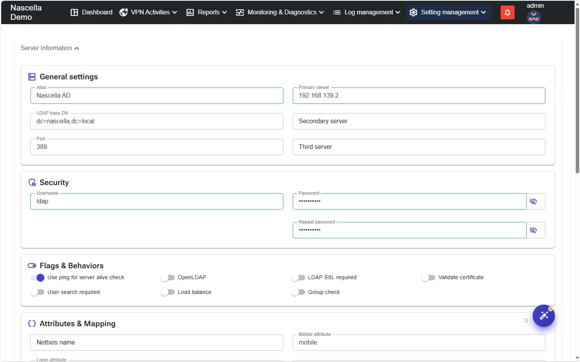
Task: Expand the VPN Activities dropdown arrow
Action: coord(175,12)
